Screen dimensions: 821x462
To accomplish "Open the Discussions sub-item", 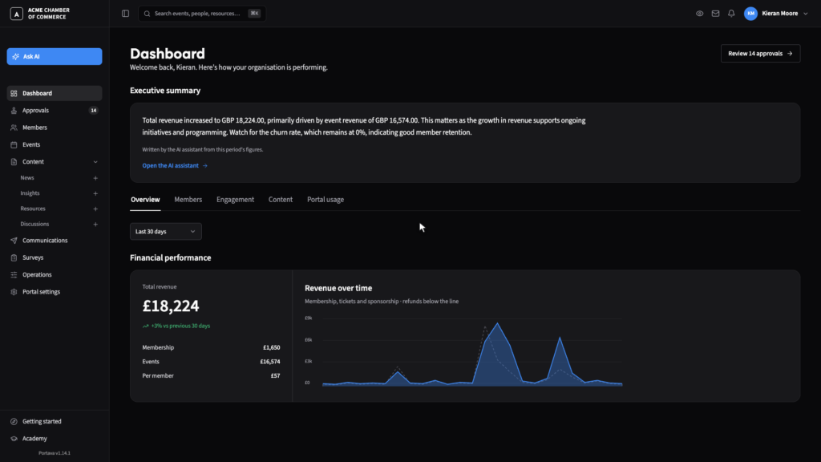I will click(34, 225).
